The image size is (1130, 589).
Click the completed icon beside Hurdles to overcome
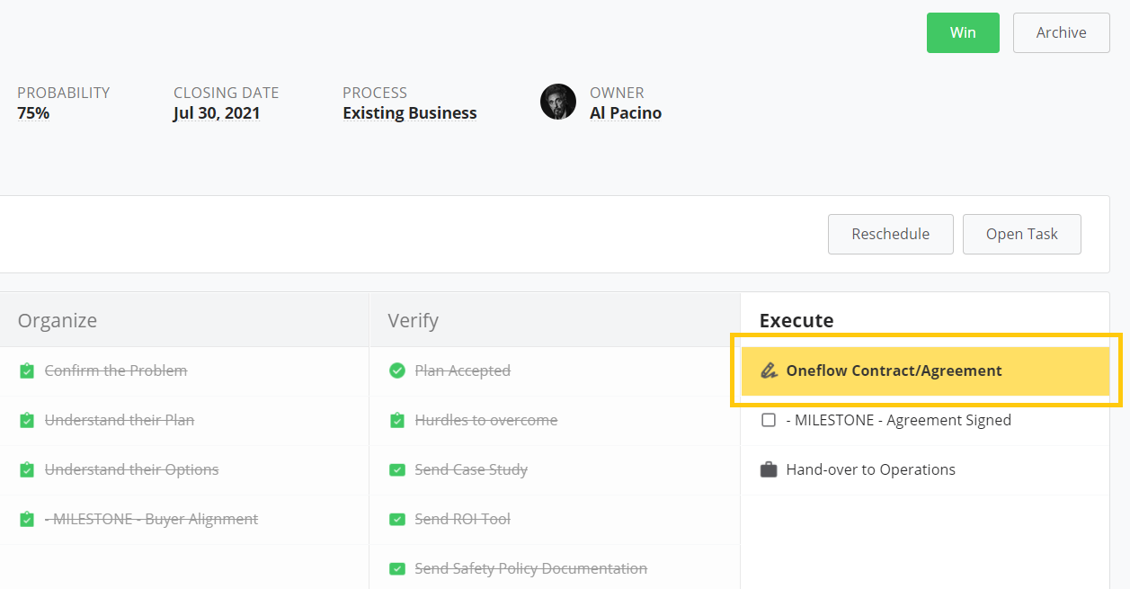tap(396, 419)
